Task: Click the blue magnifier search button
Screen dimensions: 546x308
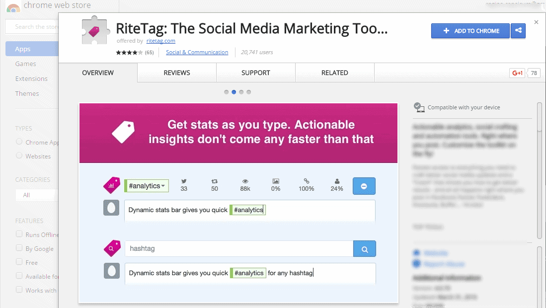Action: point(365,249)
